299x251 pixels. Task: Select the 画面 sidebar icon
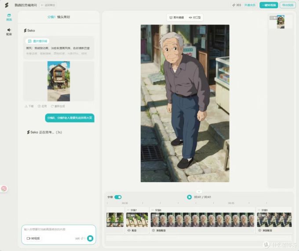pos(9,17)
